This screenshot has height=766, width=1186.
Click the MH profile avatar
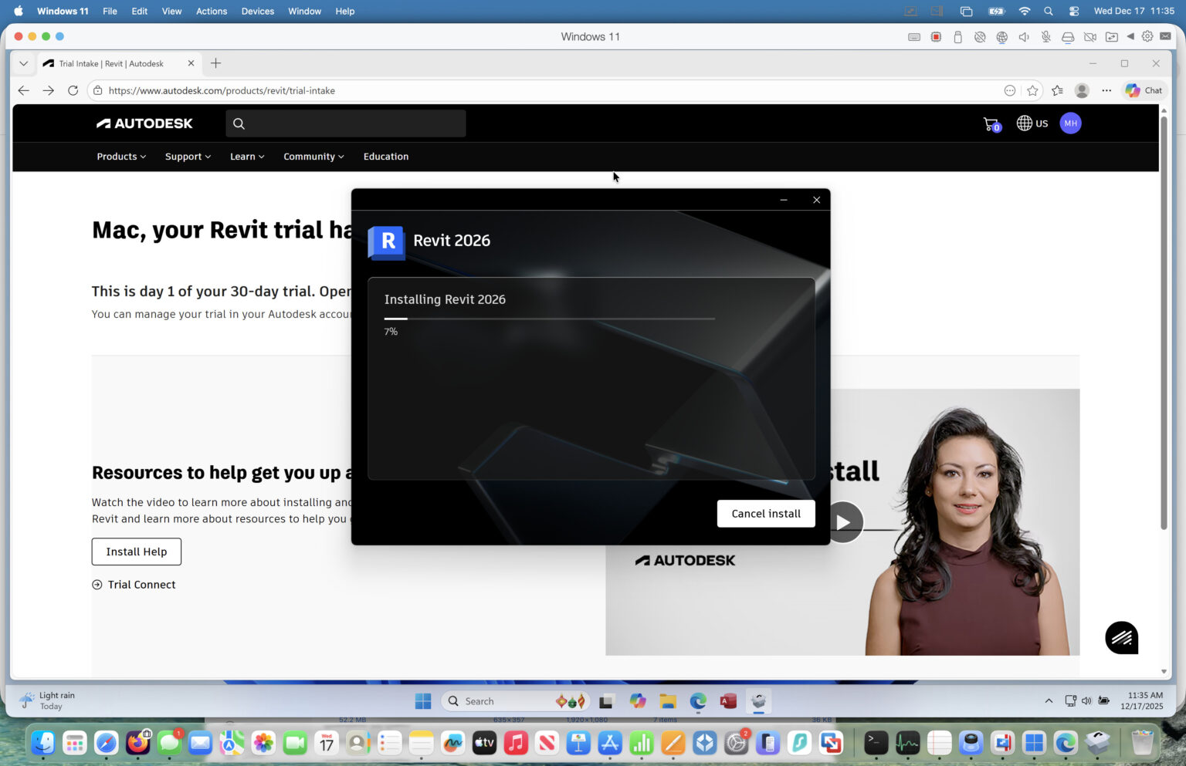[x=1071, y=123]
